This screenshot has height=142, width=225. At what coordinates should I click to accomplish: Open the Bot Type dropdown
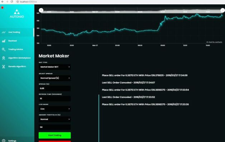click(x=54, y=67)
